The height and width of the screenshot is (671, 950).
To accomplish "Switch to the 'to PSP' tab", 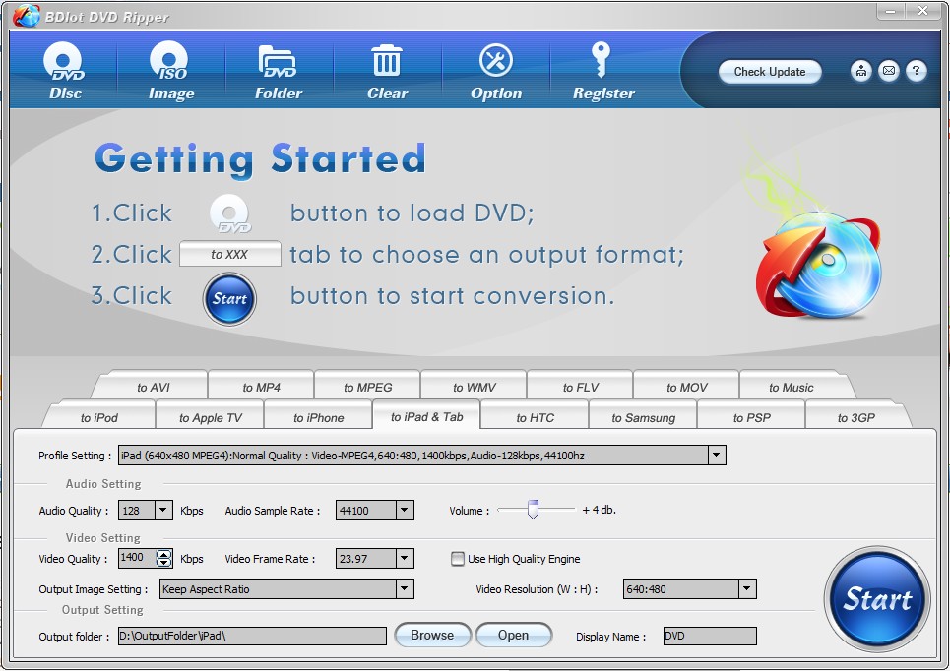I will [751, 417].
